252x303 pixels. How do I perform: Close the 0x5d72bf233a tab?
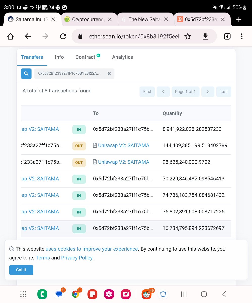223,19
